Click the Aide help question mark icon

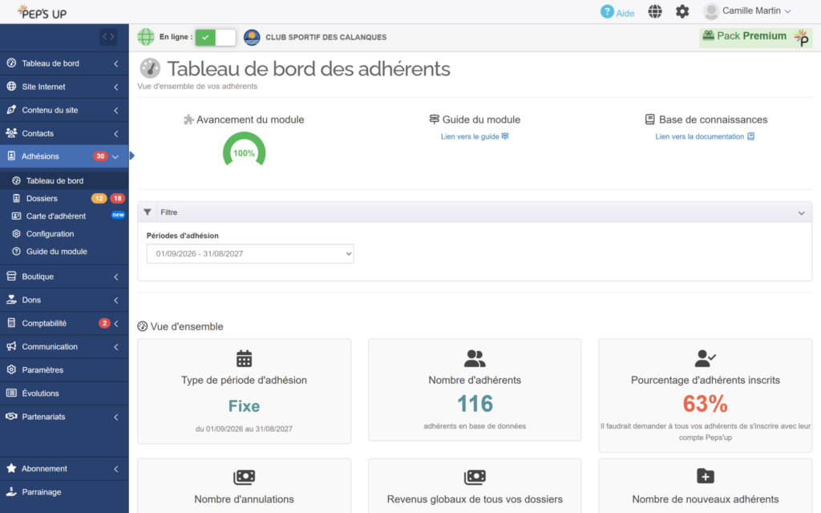(x=607, y=11)
